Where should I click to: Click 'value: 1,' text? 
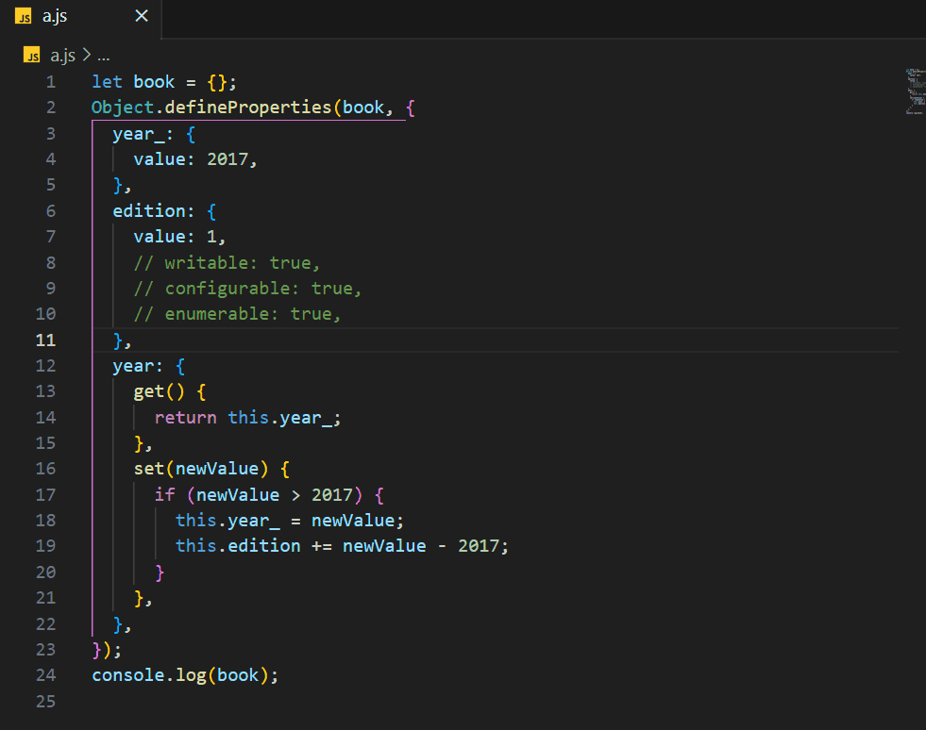point(179,237)
